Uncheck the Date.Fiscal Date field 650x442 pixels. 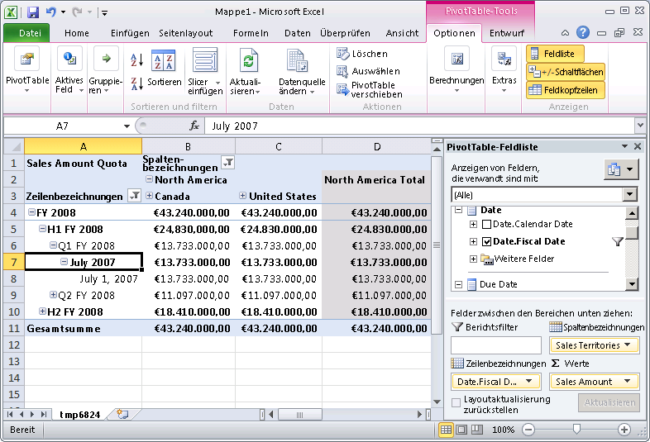[x=486, y=241]
